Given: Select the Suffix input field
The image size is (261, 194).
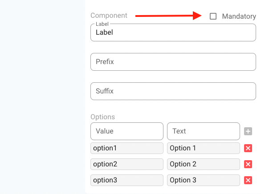Looking at the screenshot, I should [x=173, y=91].
